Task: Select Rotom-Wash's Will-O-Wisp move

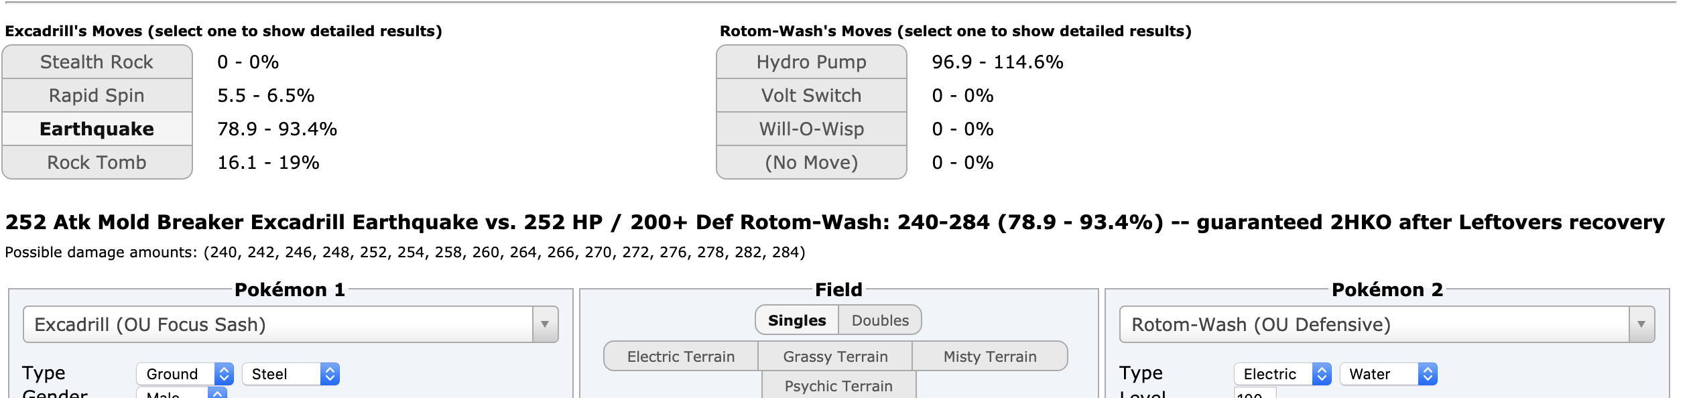Action: pyautogui.click(x=812, y=129)
